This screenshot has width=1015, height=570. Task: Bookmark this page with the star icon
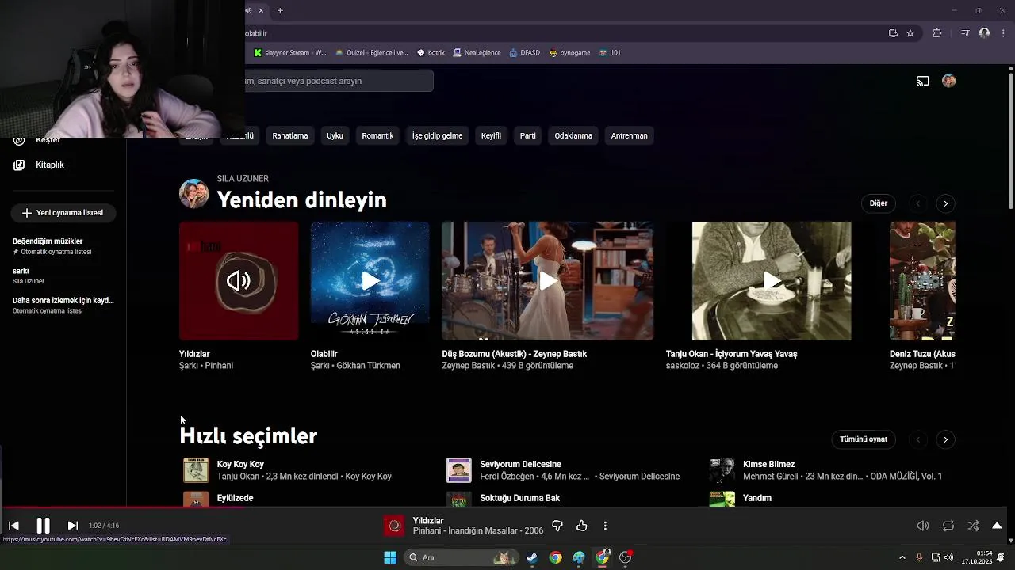(910, 33)
